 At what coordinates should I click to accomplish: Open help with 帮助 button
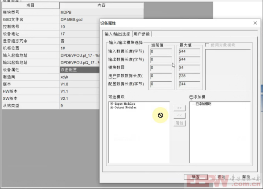click(x=246, y=177)
